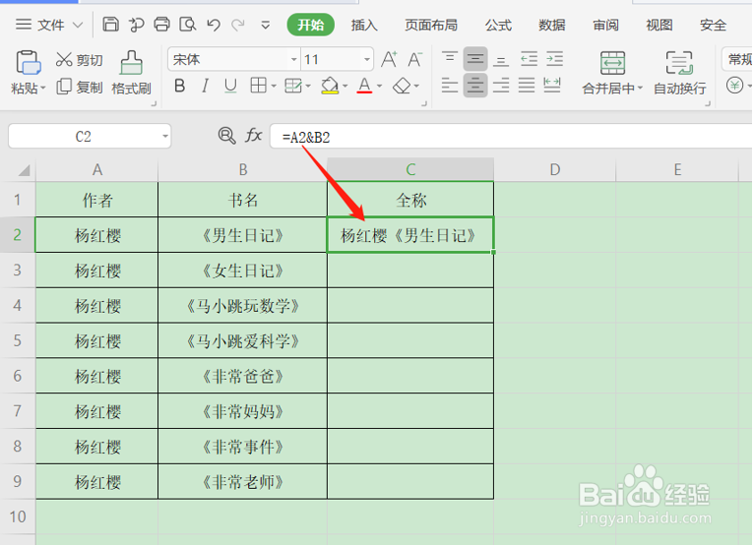The height and width of the screenshot is (545, 754).
Task: Click the cell style table icon
Action: coord(293,86)
